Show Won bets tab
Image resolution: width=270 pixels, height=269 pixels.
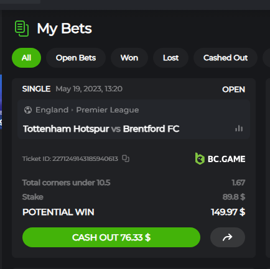(129, 58)
